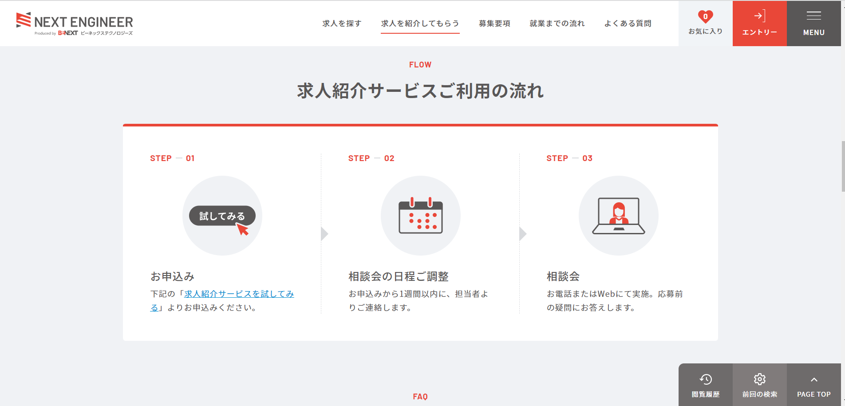Screen dimensions: 845x406
Task: Open the 募集要項 page
Action: click(494, 24)
